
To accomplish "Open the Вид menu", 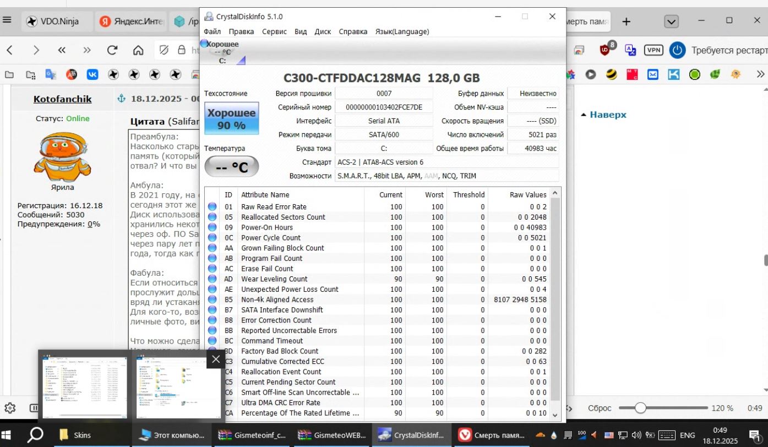I will click(301, 31).
